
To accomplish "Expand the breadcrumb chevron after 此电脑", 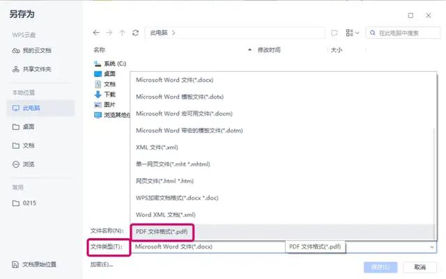I will coord(174,33).
